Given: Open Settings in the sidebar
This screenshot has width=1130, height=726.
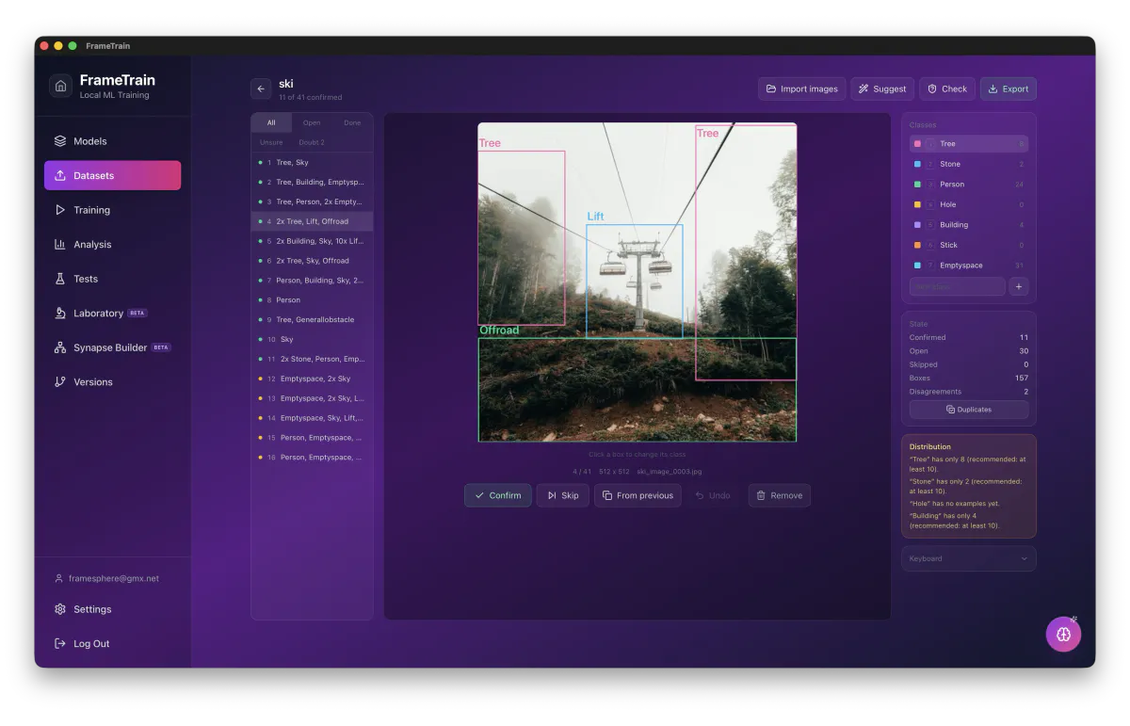Looking at the screenshot, I should point(112,609).
